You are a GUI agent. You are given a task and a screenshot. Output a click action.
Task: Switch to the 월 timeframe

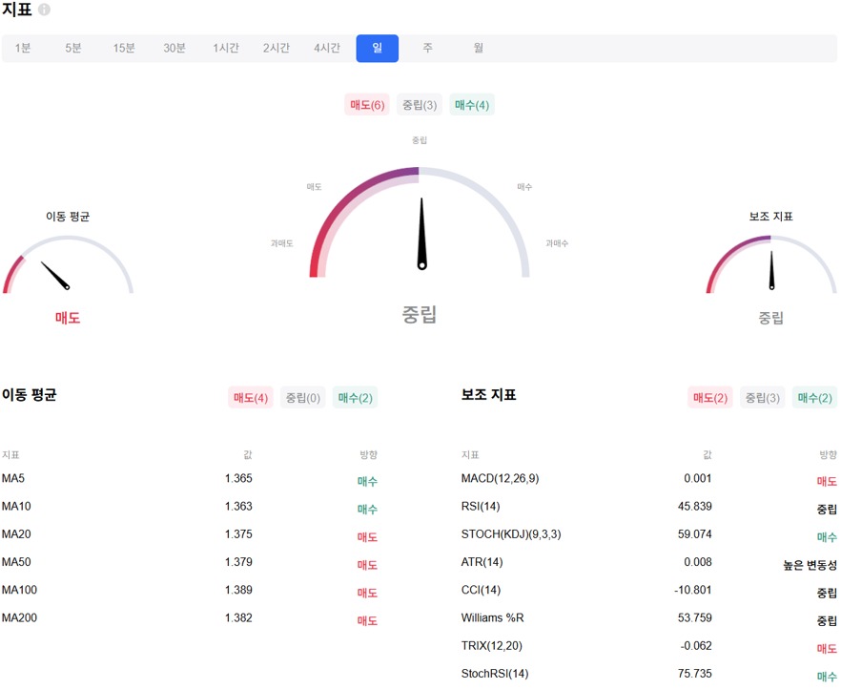click(x=478, y=48)
